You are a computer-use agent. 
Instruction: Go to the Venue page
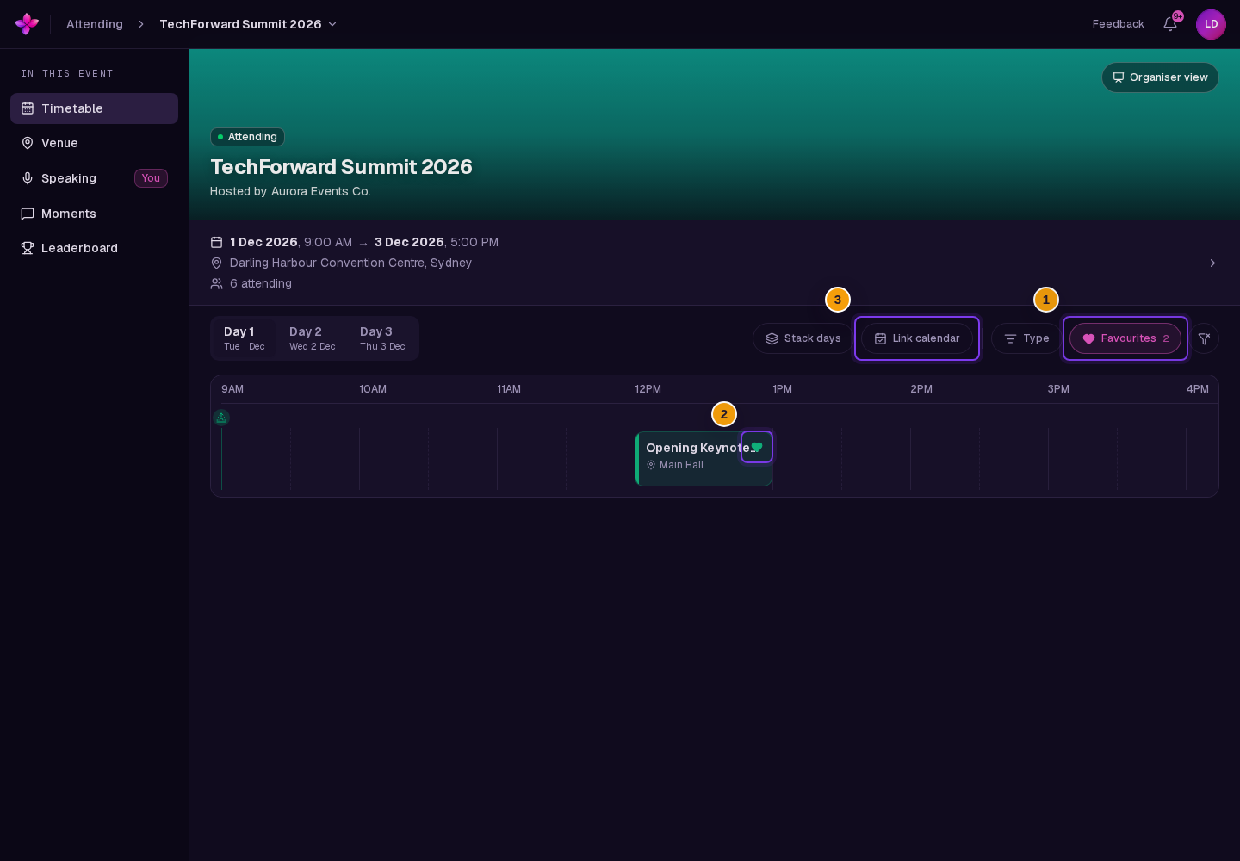click(x=94, y=143)
